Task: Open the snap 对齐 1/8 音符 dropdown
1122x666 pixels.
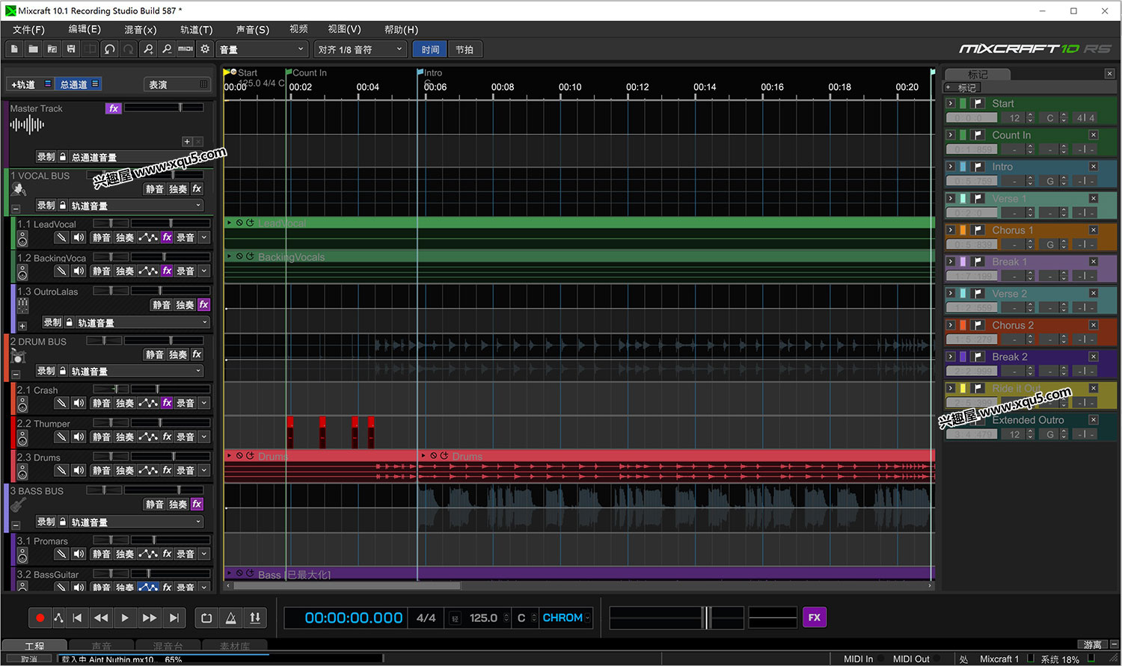Action: [x=361, y=49]
